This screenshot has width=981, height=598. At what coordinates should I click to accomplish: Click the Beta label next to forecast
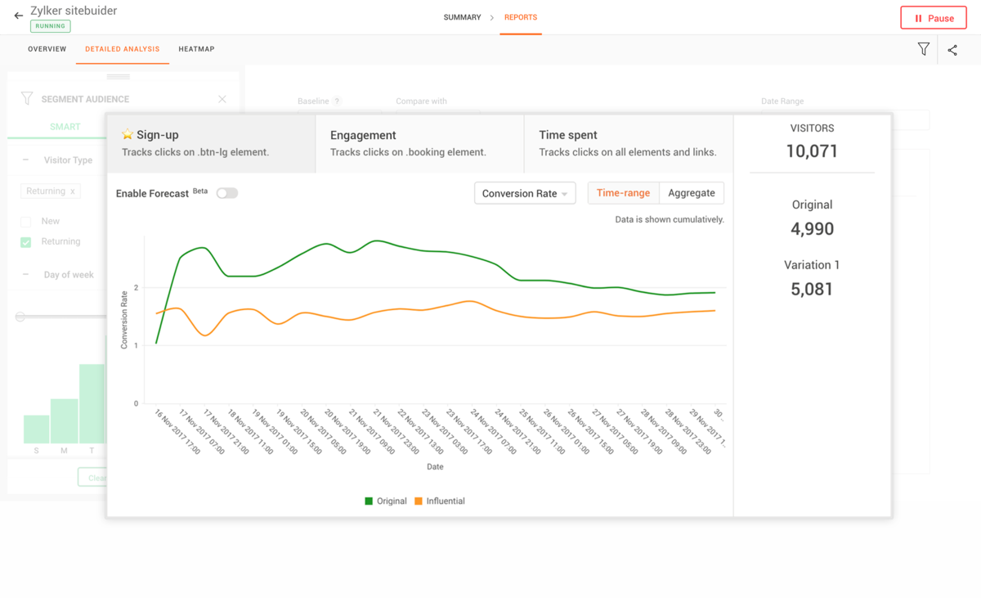(201, 191)
